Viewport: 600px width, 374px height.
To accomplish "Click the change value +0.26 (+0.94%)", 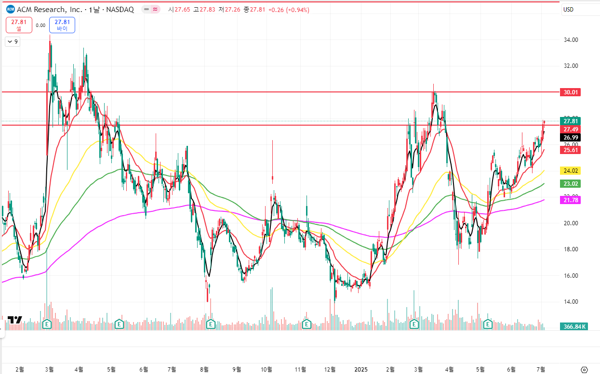I will 288,9.
